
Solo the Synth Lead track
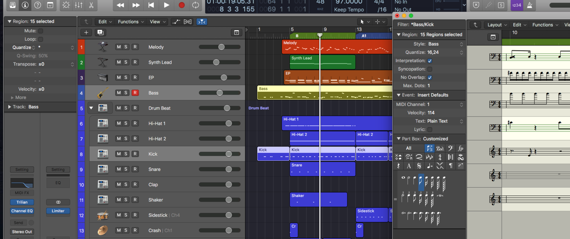click(x=126, y=62)
